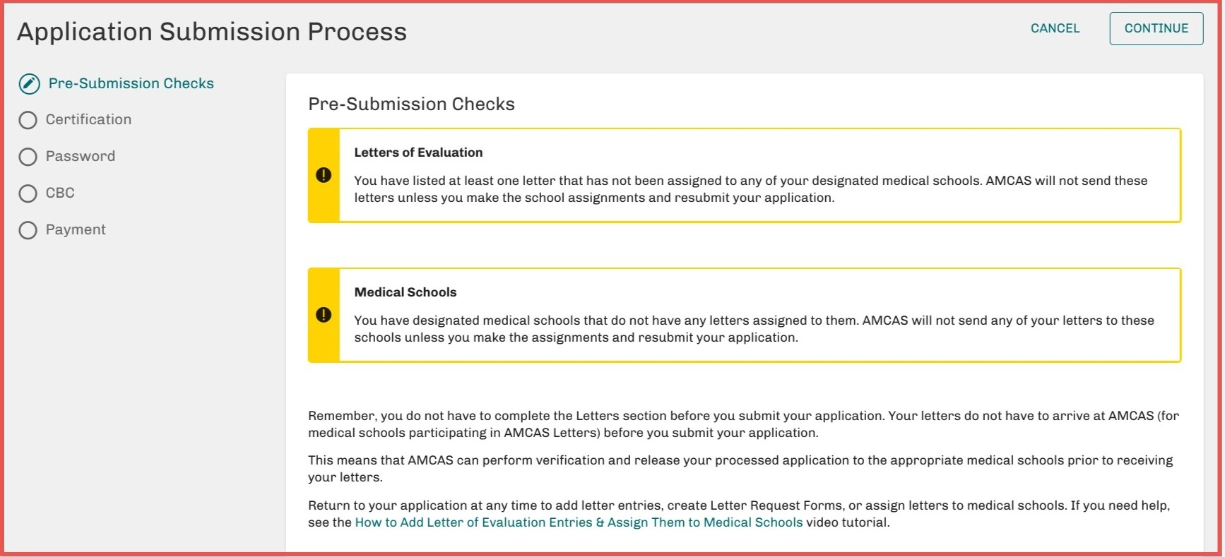Select the Payment step circle
Image resolution: width=1225 pixels, height=557 pixels.
tap(28, 229)
